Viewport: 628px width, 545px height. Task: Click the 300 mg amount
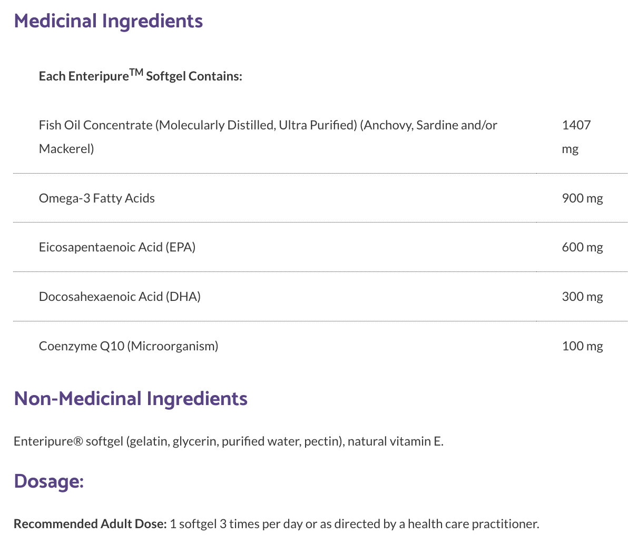(x=582, y=297)
